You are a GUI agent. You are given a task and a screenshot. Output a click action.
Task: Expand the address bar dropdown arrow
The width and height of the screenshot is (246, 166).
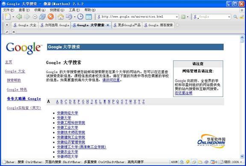(x=177, y=17)
